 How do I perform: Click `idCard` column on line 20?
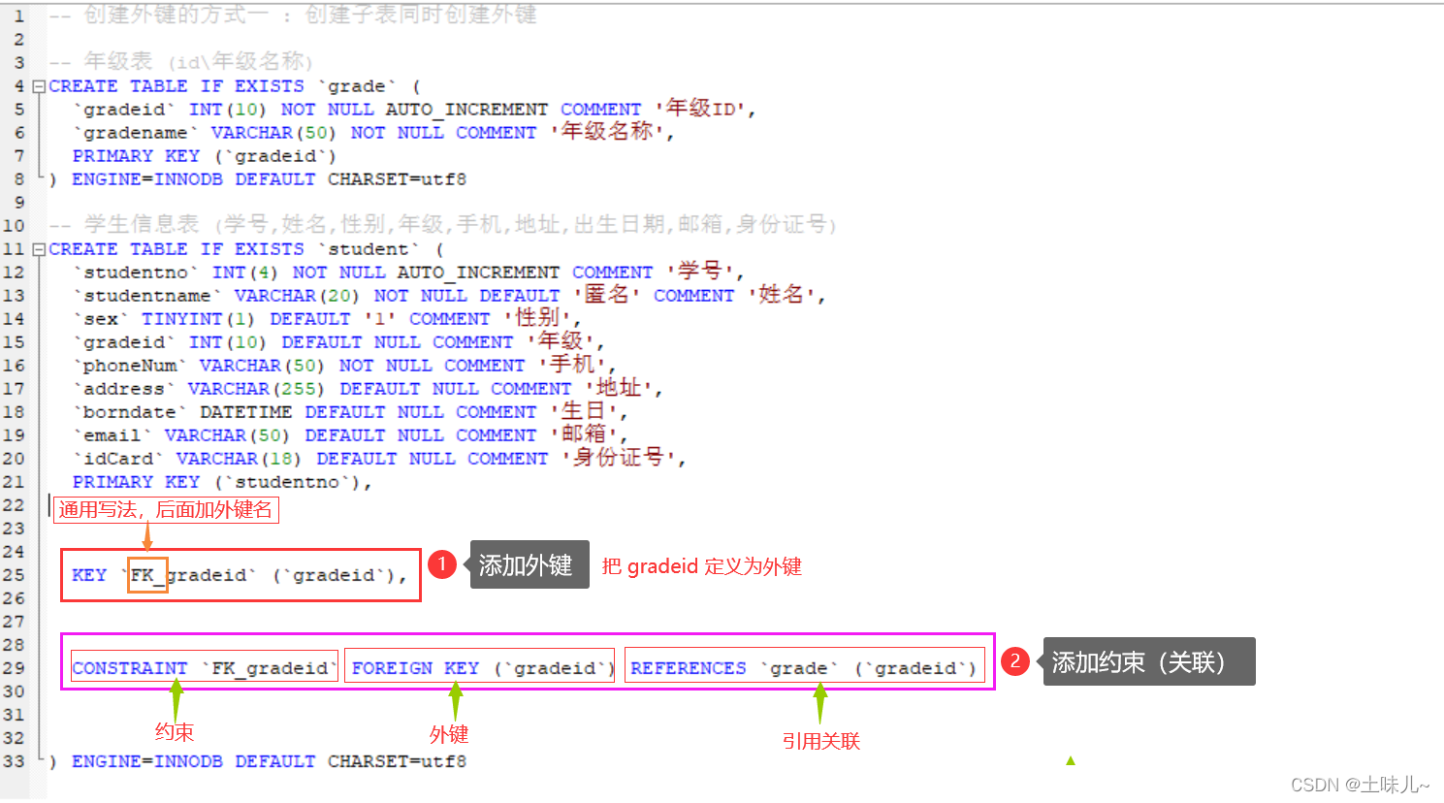pyautogui.click(x=118, y=459)
